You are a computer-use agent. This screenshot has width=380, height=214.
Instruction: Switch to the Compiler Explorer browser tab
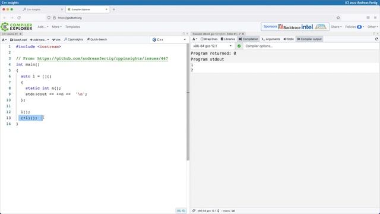[87, 10]
